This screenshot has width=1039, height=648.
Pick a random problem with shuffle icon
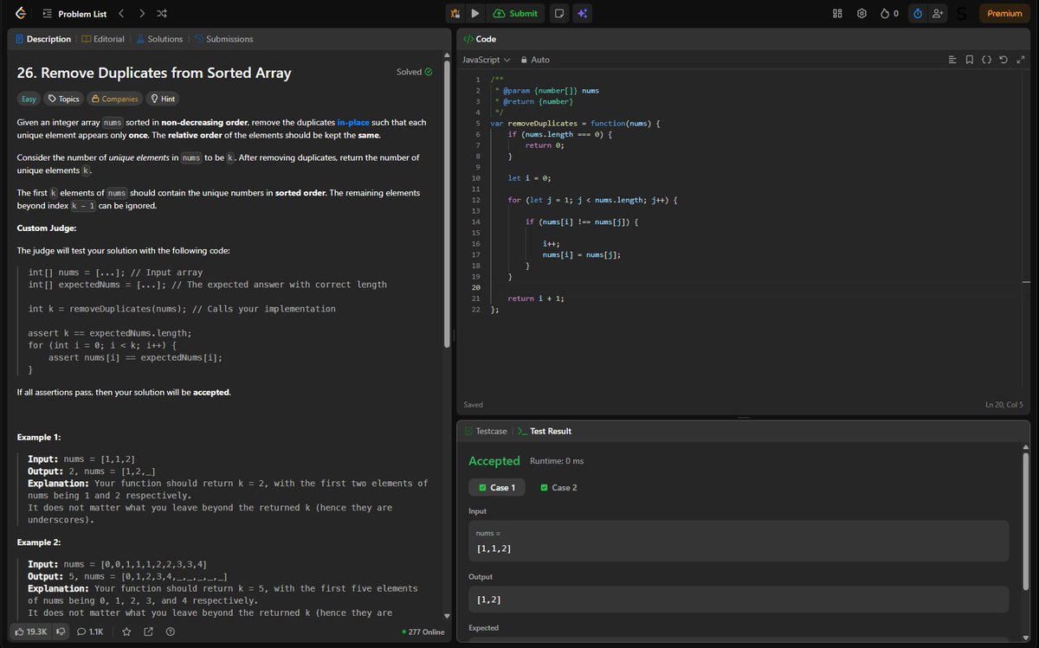(x=163, y=13)
